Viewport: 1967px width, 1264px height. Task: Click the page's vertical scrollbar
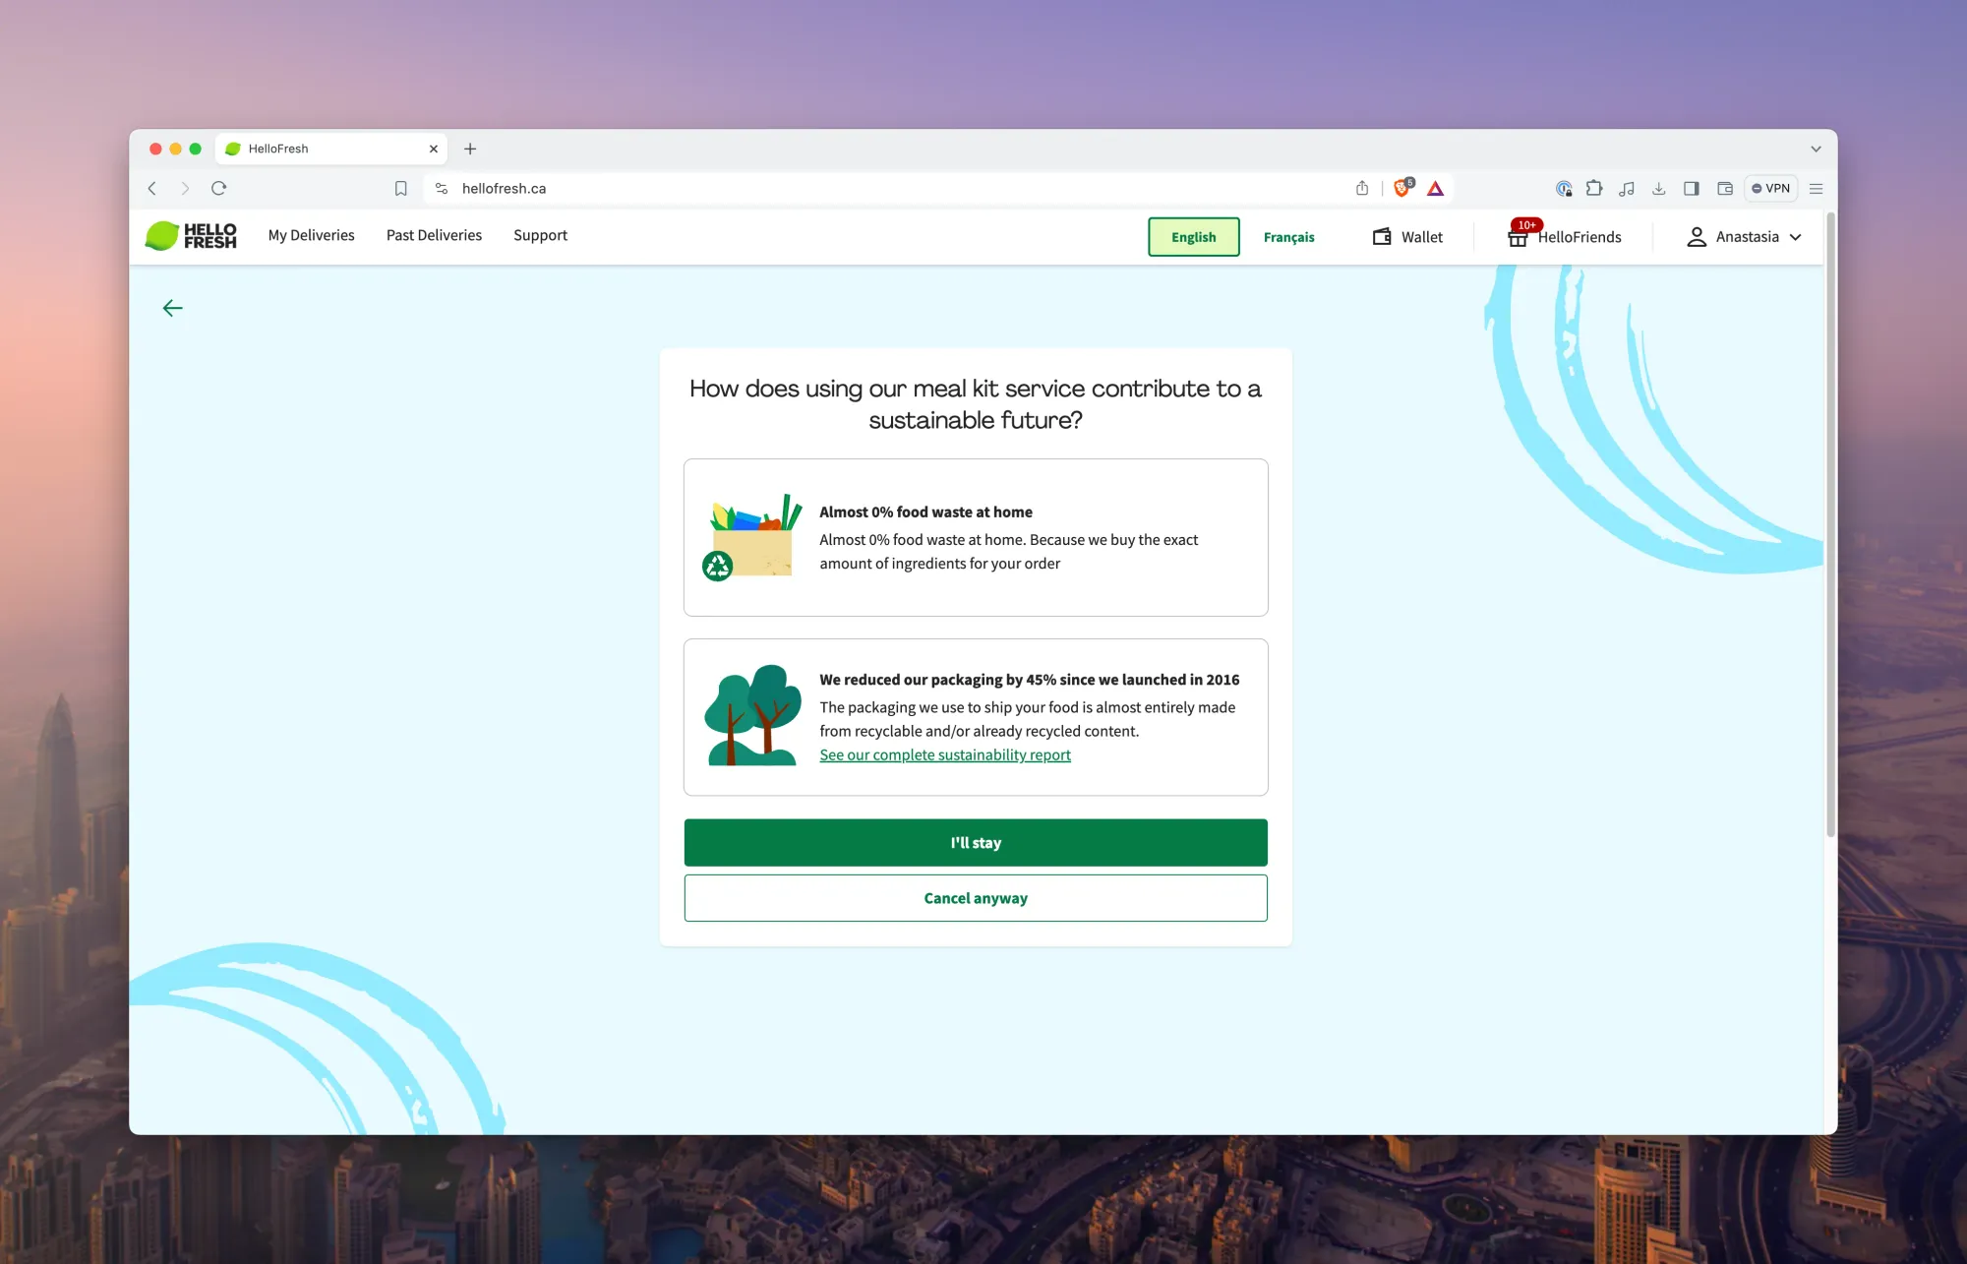[1830, 525]
